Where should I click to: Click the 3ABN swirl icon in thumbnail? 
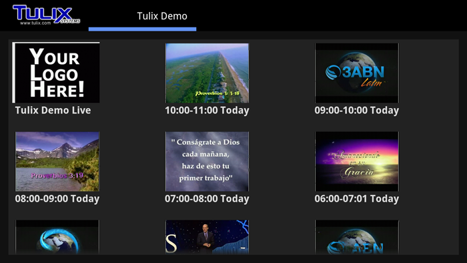click(333, 72)
